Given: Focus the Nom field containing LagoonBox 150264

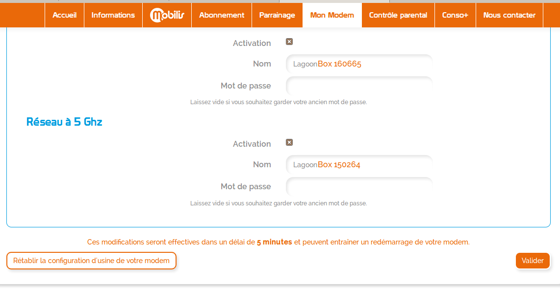Looking at the screenshot, I should click(x=359, y=165).
